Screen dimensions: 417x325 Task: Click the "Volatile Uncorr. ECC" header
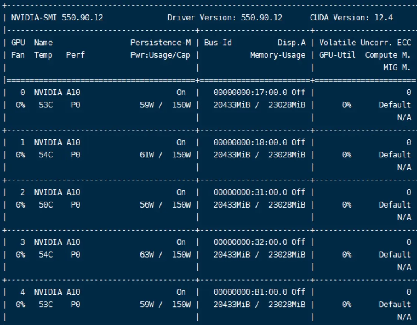(365, 43)
